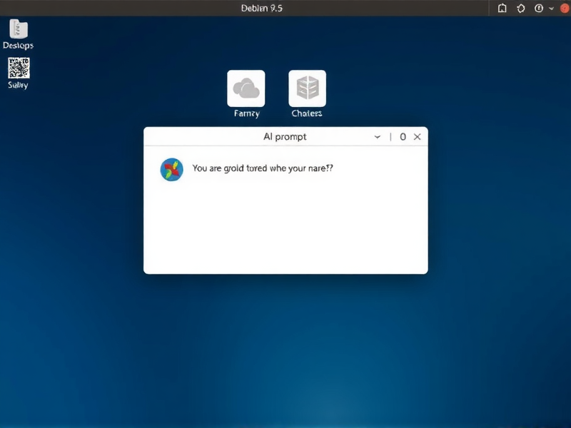Select the AI prompt window title
Screen dimensions: 571x428
(285, 136)
